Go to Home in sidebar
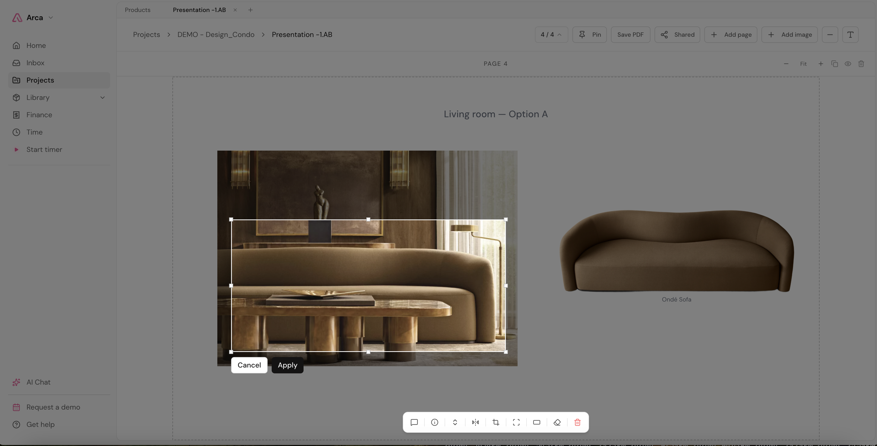The width and height of the screenshot is (877, 446). [x=59, y=45]
